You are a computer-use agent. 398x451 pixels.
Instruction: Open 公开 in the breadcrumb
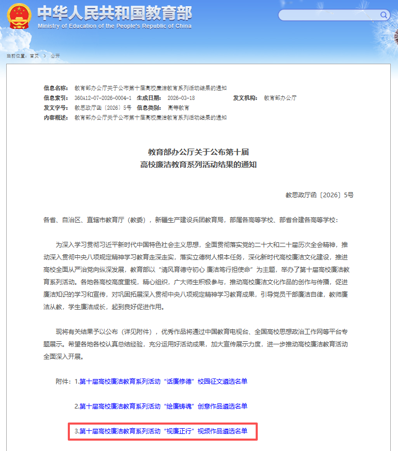pos(55,55)
